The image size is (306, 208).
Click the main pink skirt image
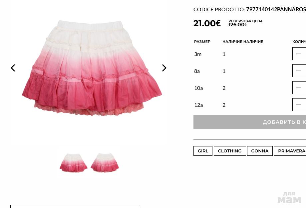coord(92,68)
